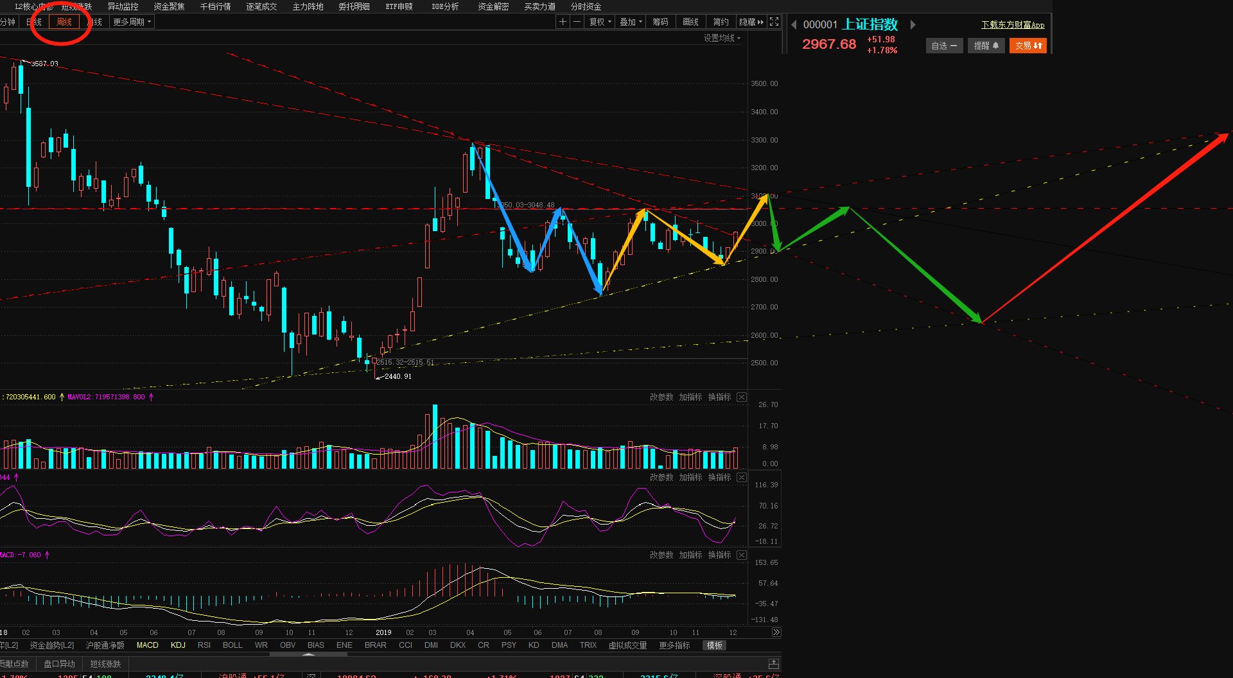Close the MACD indicator panel

pyautogui.click(x=742, y=555)
